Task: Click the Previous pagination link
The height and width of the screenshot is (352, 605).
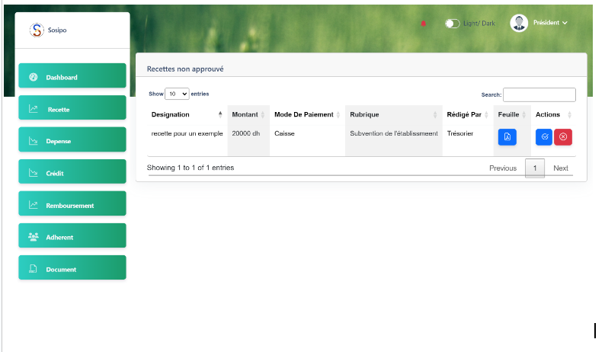Action: tap(503, 168)
